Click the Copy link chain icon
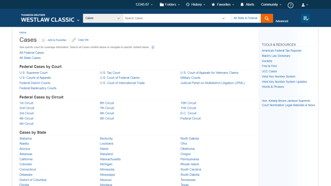Screen dimensions: 331x186 (x=74, y=40)
